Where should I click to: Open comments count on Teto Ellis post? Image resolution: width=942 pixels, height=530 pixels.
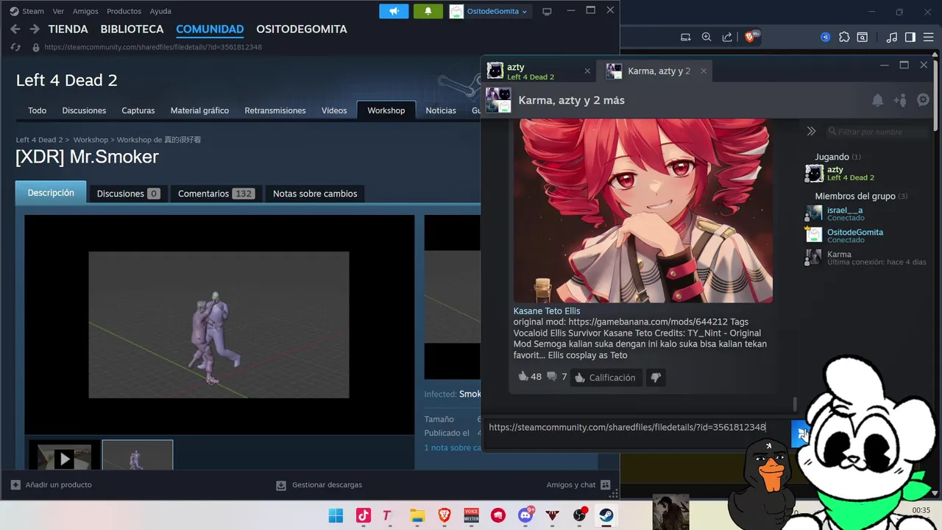pyautogui.click(x=556, y=377)
